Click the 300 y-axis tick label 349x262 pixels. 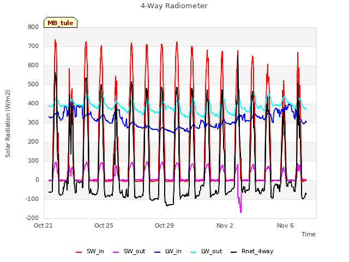pos(33,122)
